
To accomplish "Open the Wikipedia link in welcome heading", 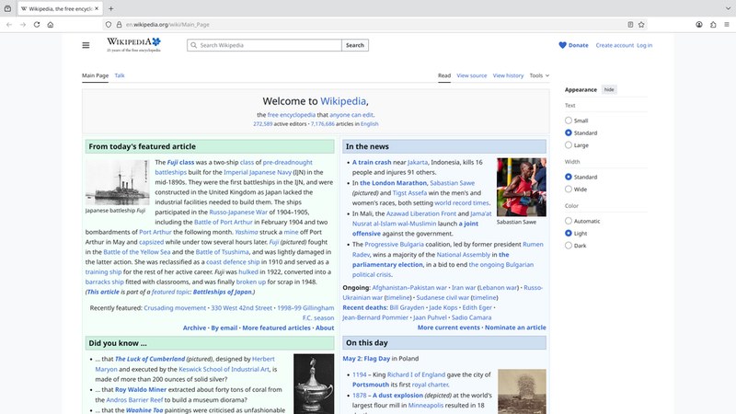I will 343,101.
